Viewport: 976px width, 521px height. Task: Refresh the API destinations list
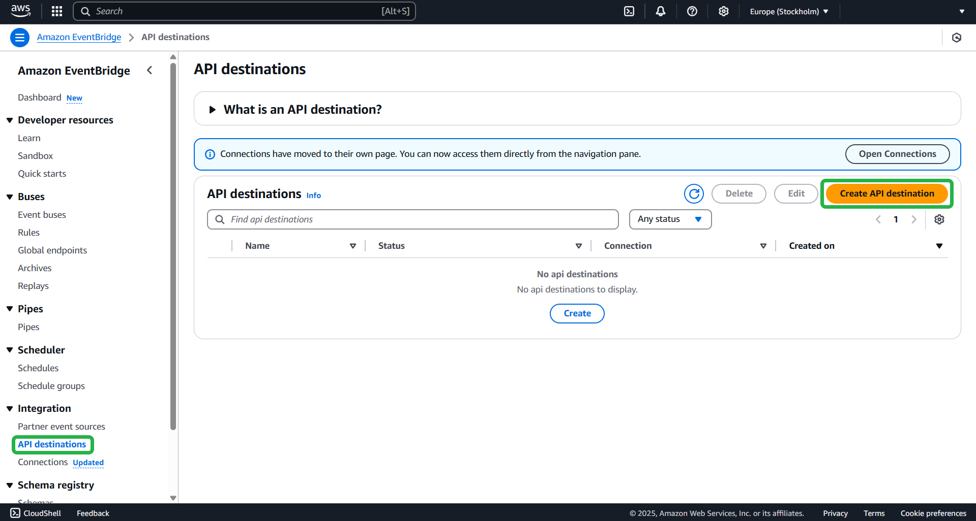pos(694,193)
